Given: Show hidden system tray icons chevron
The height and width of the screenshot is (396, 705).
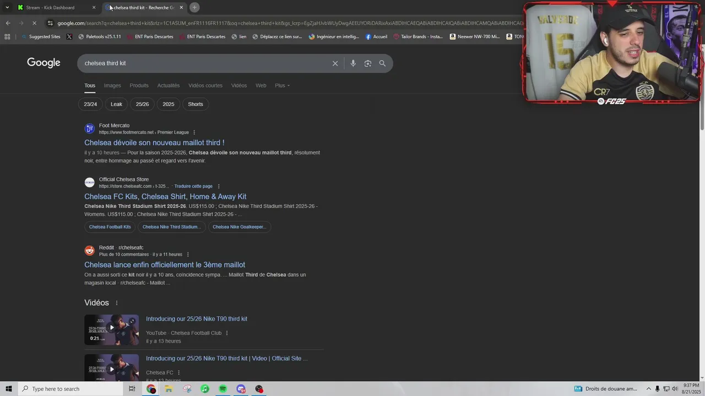Looking at the screenshot, I should pyautogui.click(x=648, y=389).
